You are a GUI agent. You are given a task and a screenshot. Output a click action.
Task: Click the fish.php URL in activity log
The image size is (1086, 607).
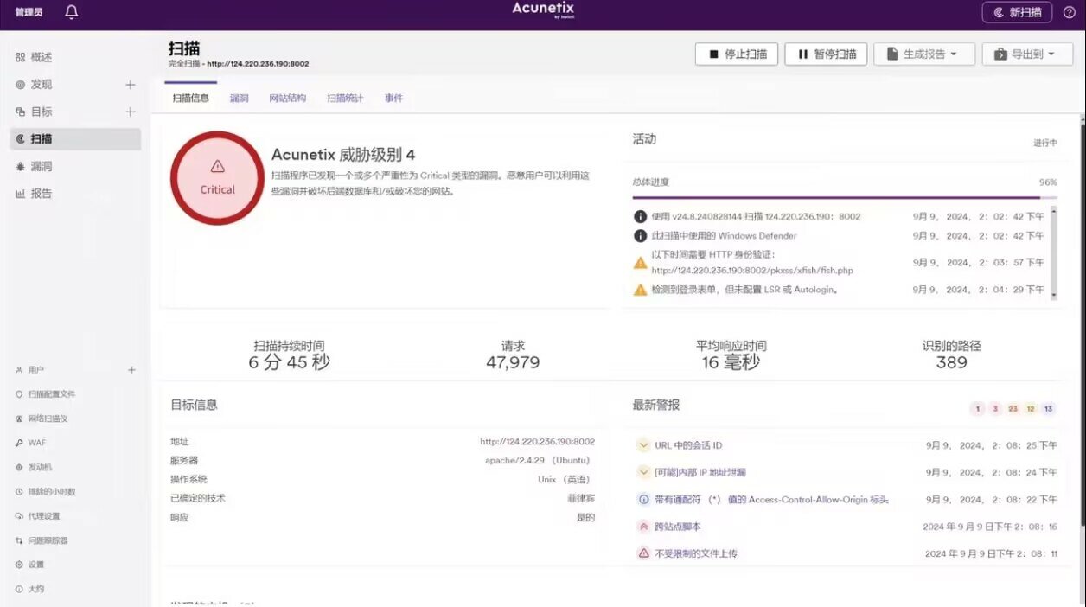tap(752, 271)
